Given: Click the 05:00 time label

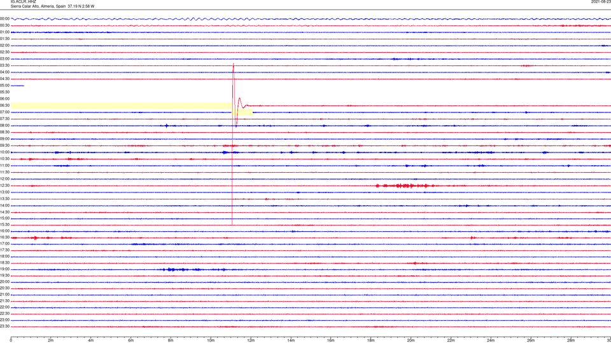Looking at the screenshot, I should coord(4,86).
